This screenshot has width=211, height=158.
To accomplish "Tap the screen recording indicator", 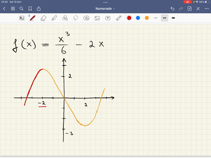I will tap(188, 2).
